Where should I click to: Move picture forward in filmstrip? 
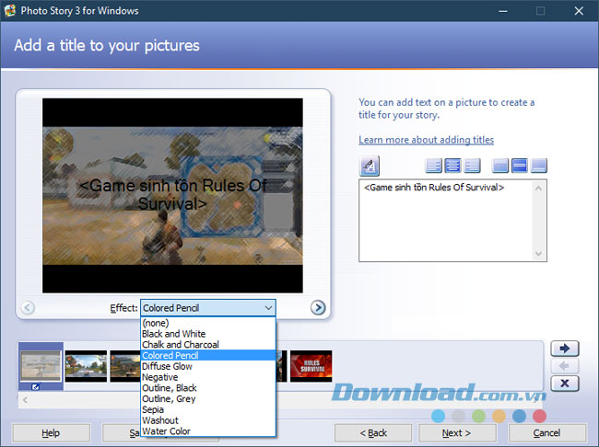pyautogui.click(x=565, y=349)
